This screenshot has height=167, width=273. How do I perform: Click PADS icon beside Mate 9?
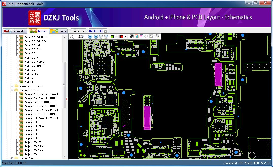21,78
